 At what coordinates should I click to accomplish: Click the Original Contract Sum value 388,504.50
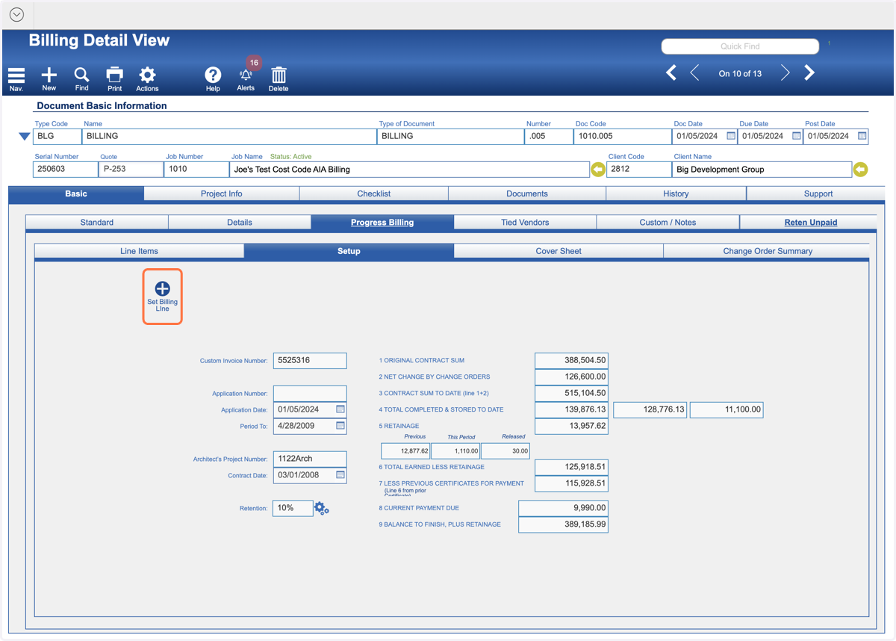click(x=571, y=360)
